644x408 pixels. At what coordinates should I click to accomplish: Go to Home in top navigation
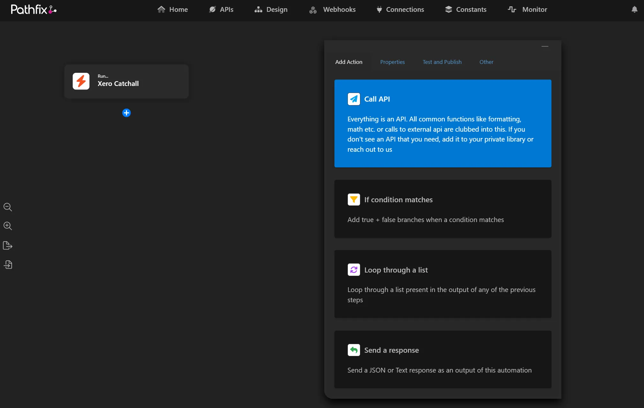coord(172,10)
